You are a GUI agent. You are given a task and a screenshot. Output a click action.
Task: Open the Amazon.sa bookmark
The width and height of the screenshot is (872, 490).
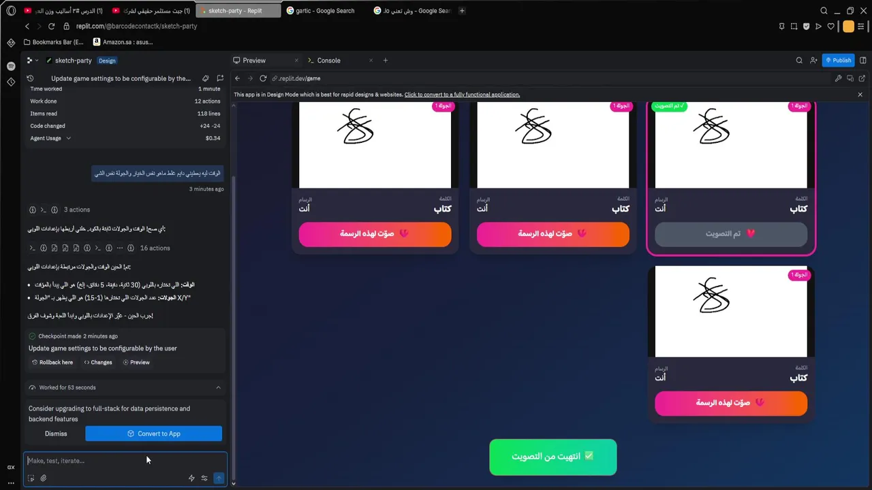pyautogui.click(x=123, y=42)
